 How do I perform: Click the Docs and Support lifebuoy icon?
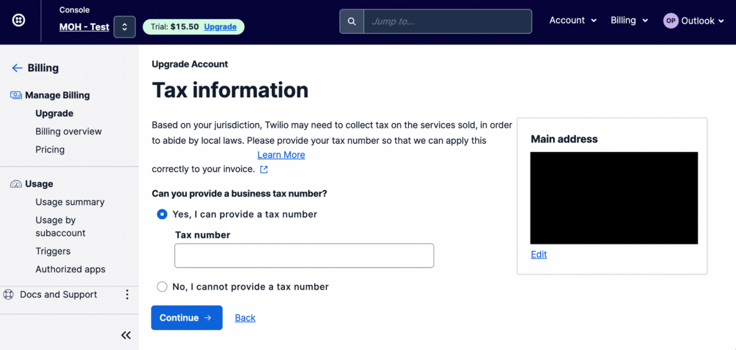[x=8, y=294]
